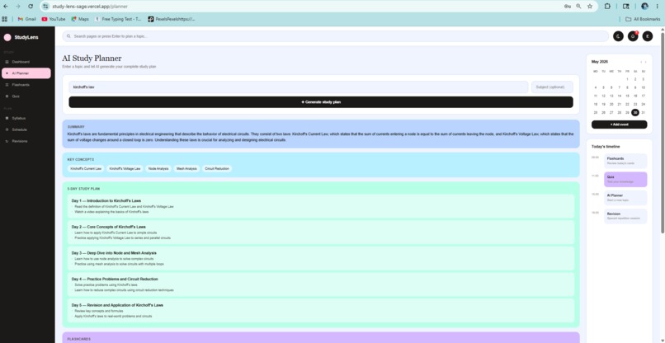Click the page vertical scrollbar
Viewport: 665px width, 343px height.
tap(663, 131)
